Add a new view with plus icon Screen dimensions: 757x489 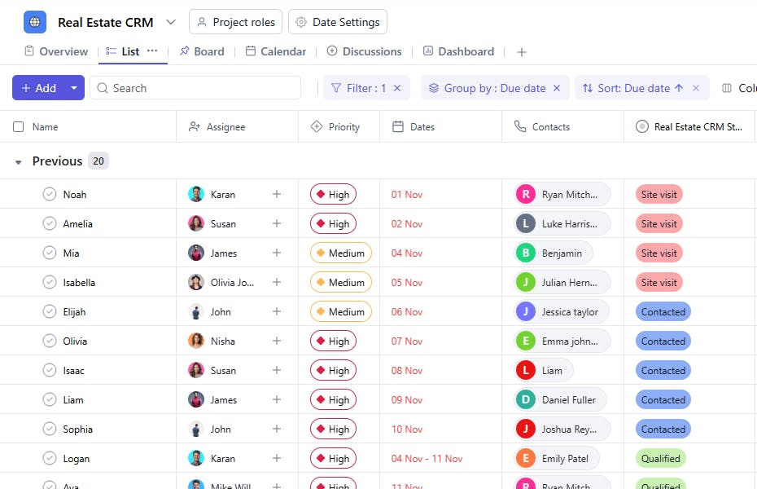pos(522,52)
